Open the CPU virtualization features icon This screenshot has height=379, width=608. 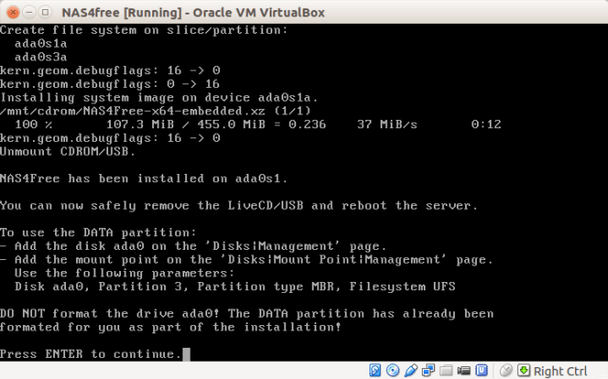pyautogui.click(x=481, y=370)
